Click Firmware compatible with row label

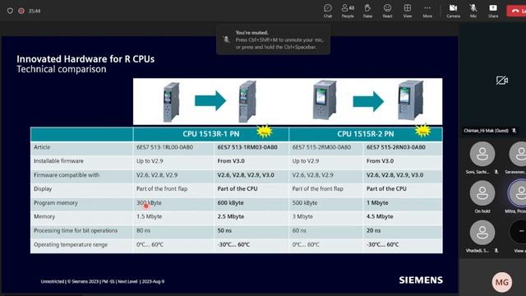click(x=67, y=175)
